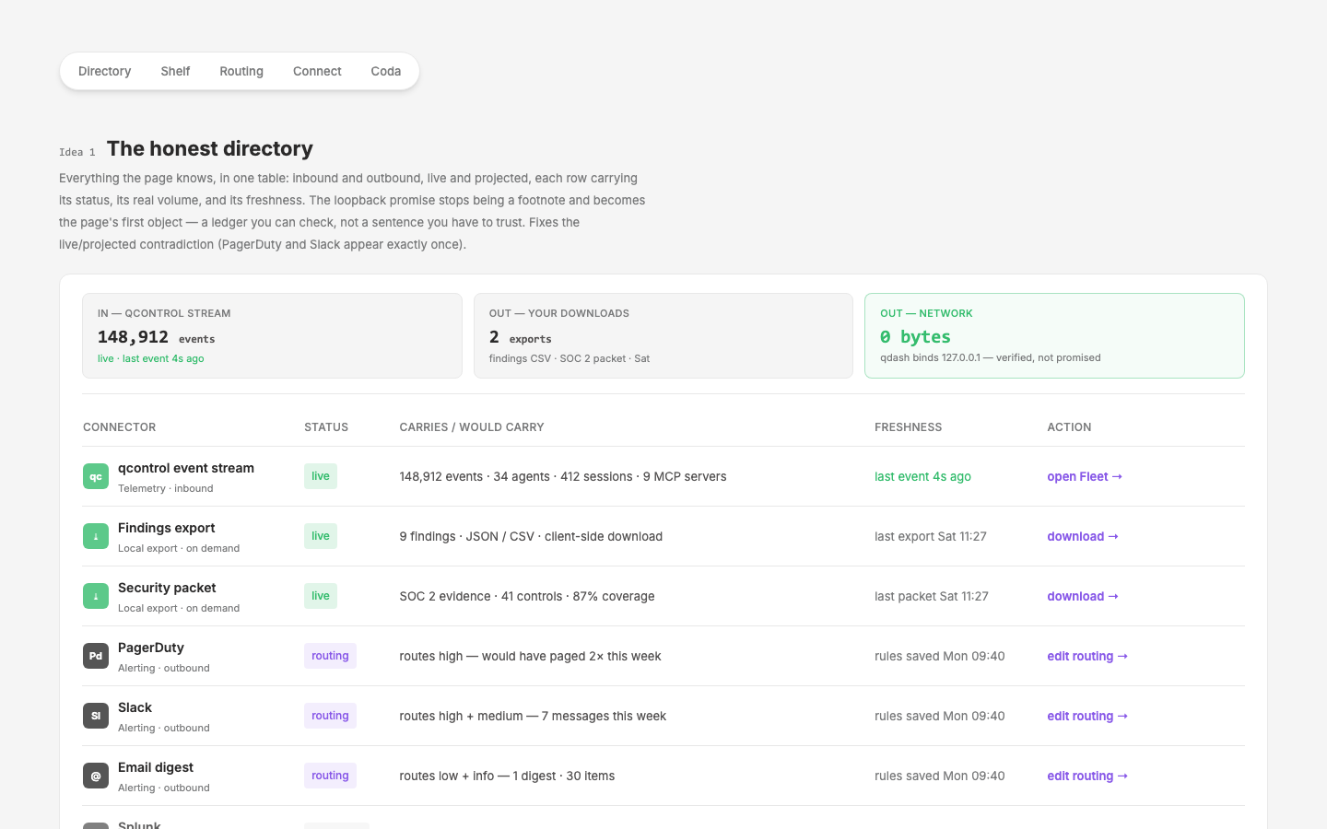The width and height of the screenshot is (1327, 829).
Task: Click 'Slack' connector name
Action: (x=135, y=707)
